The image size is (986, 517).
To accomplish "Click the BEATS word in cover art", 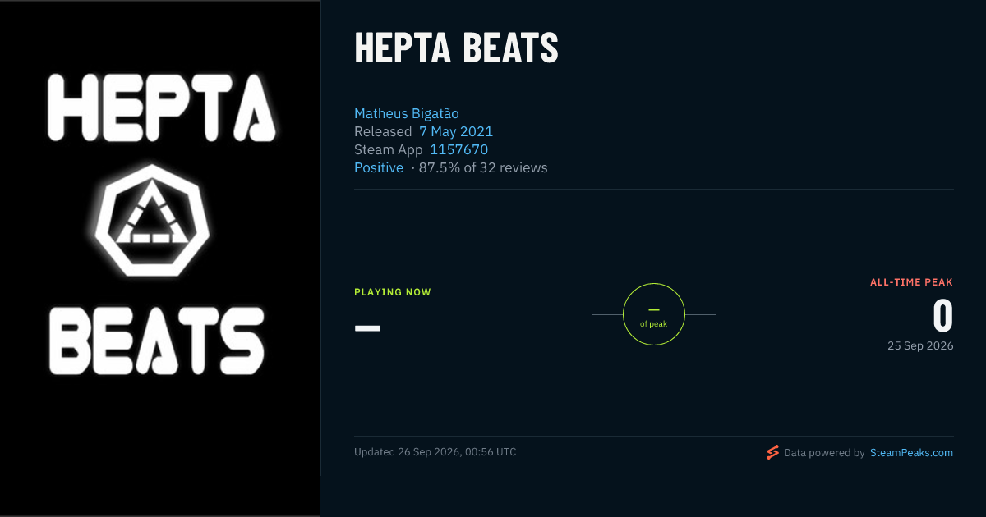I will (156, 340).
